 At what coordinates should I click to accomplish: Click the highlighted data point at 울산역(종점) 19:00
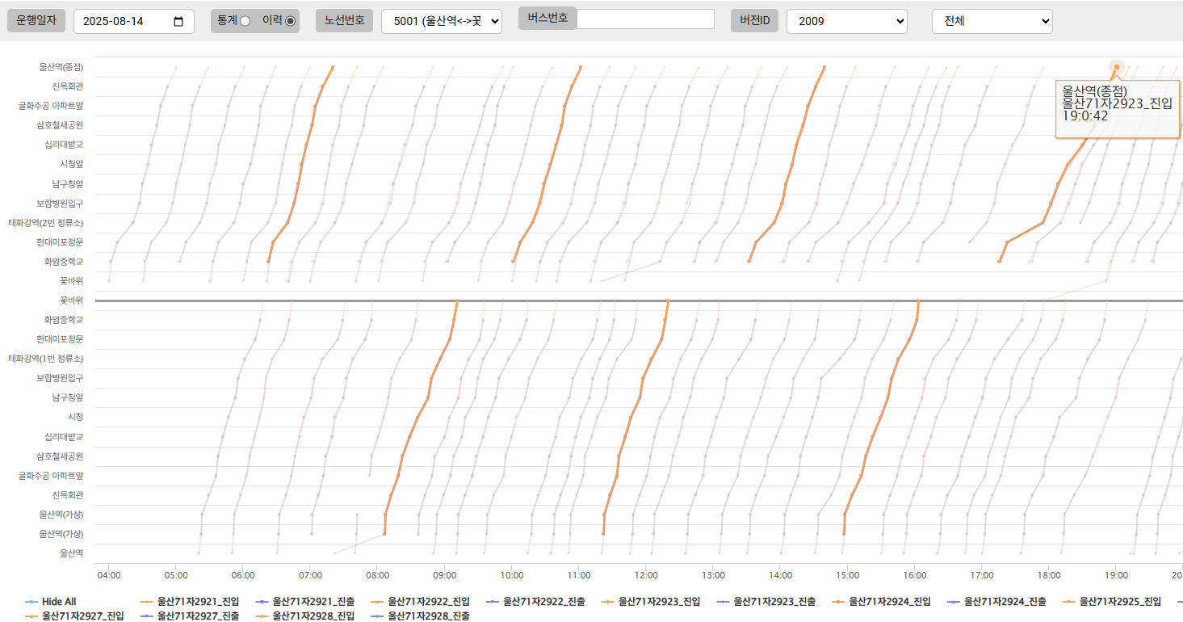[x=1117, y=67]
